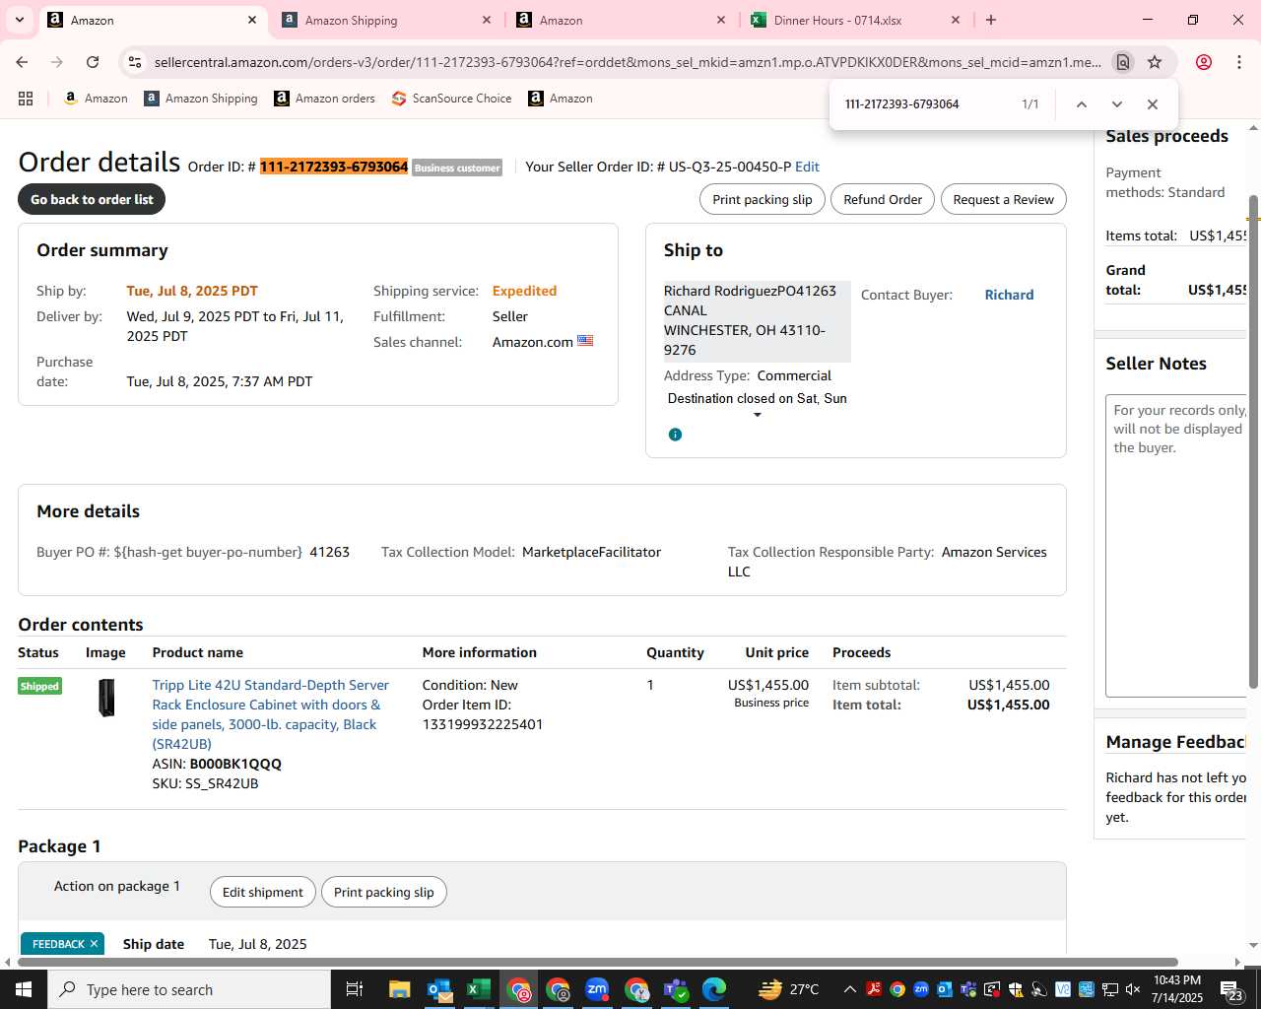1261x1009 pixels.
Task: Click the vertical page scrollbar
Action: pos(1253,441)
